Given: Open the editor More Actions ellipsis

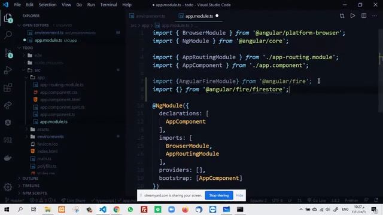Looking at the screenshot, I should 375,16.
